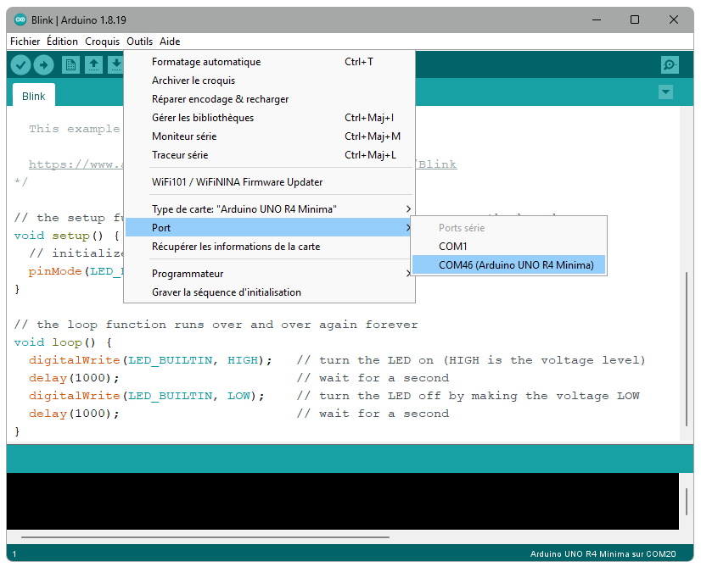Image resolution: width=701 pixels, height=567 pixels.
Task: Click the Upload arrow toolbar icon
Action: [43, 65]
